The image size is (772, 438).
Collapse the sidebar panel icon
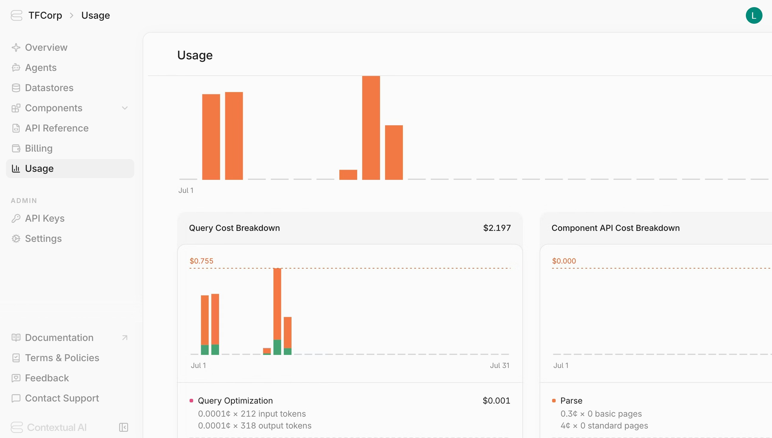click(124, 427)
